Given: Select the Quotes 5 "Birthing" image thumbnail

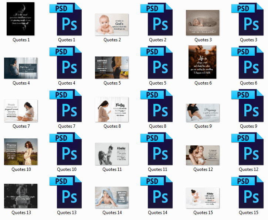Looking at the screenshot, I should point(112,68).
